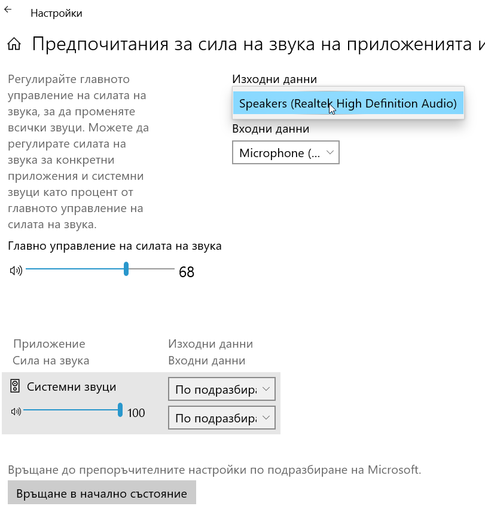
Task: Click the Системни звуци row label
Action: point(71,387)
